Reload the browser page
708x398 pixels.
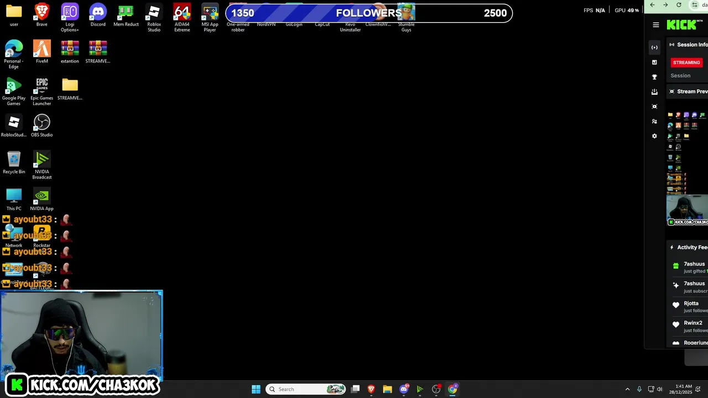[x=679, y=5]
